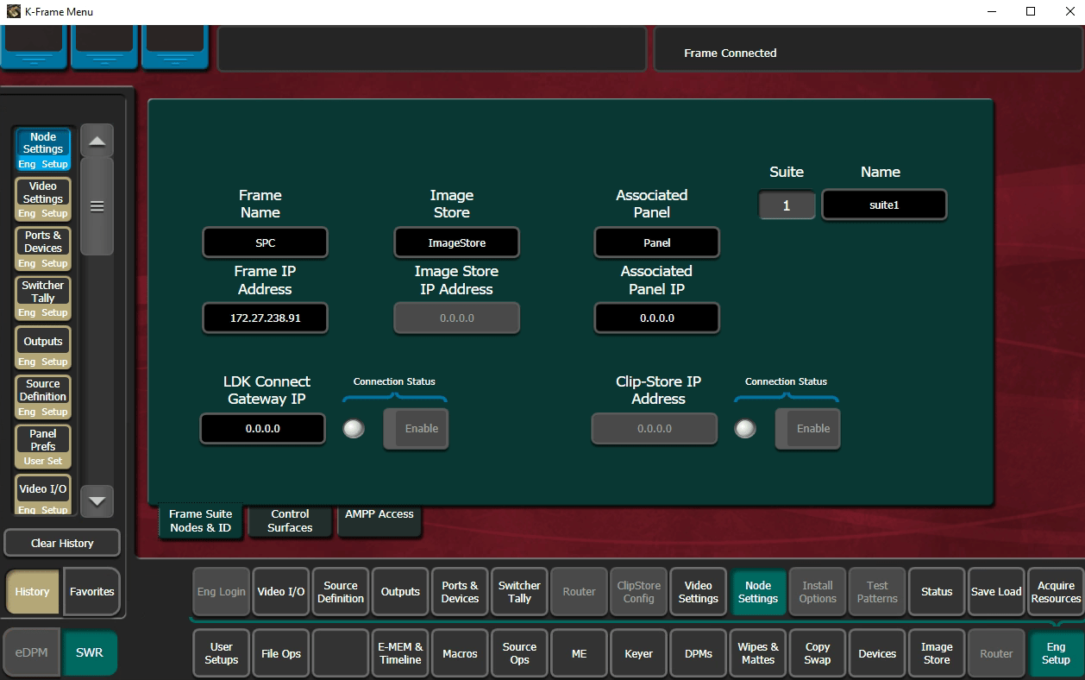The image size is (1085, 680).
Task: Toggle Enable for LDK Connect Gateway
Action: pos(416,428)
